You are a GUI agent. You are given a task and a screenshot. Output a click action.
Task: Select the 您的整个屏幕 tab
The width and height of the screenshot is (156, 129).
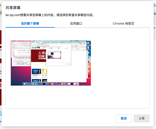point(30,24)
